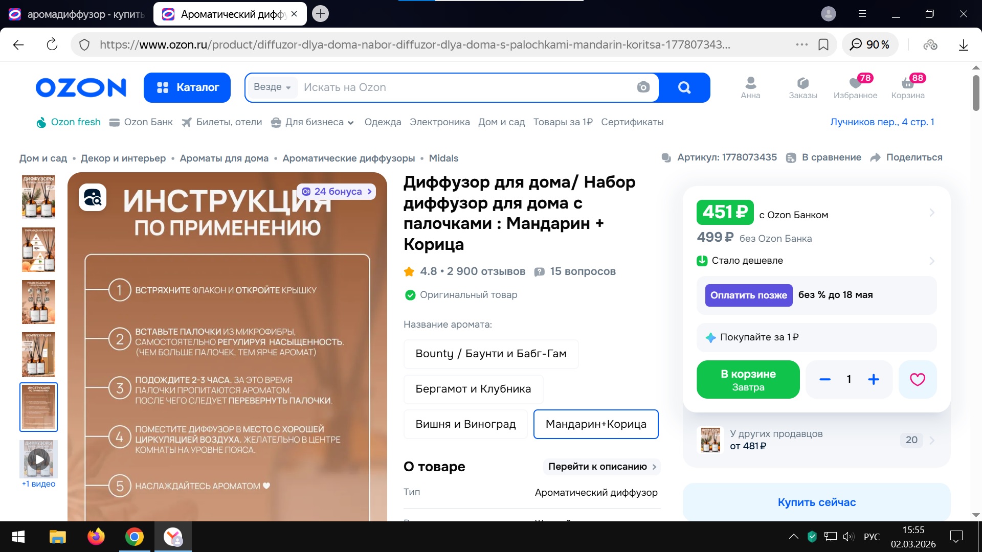982x552 pixels.
Task: Switch to the аромадиффузор - купить browser tab
Action: (x=77, y=14)
